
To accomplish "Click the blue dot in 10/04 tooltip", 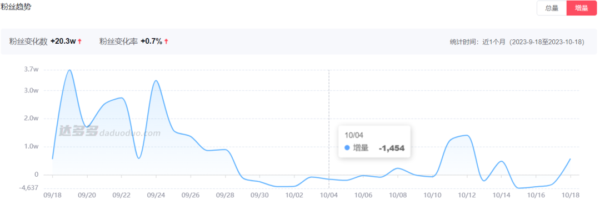I will click(x=347, y=148).
